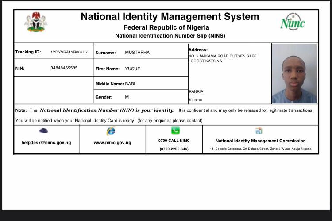Select the National Identity Management System heading
Screen dimensions: 332x221
point(170,17)
